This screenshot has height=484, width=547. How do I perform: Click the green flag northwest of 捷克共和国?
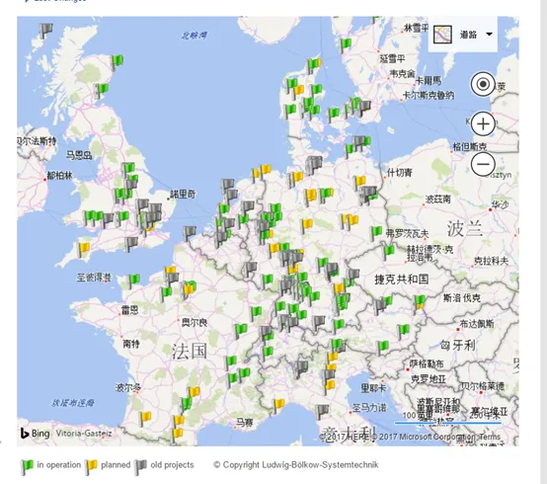point(388,252)
